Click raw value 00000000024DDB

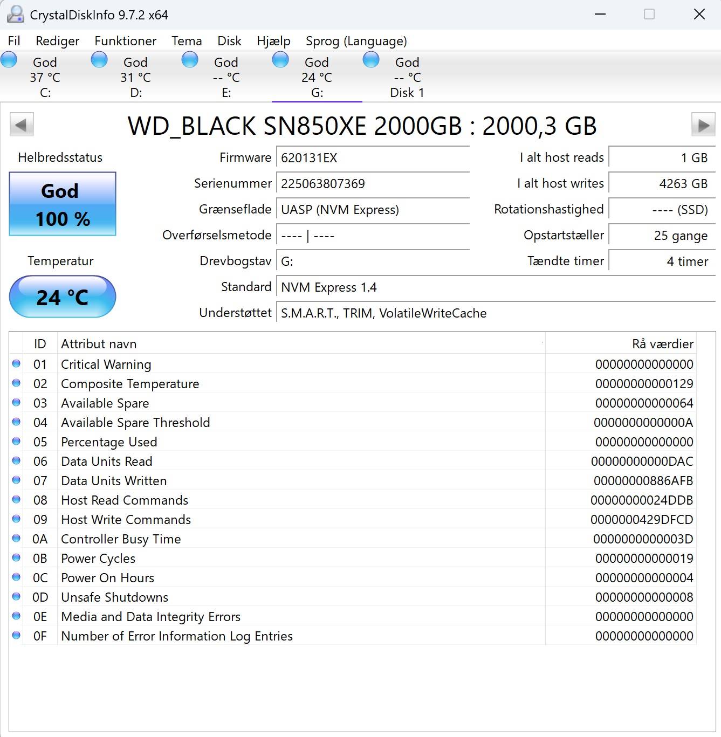pos(642,500)
